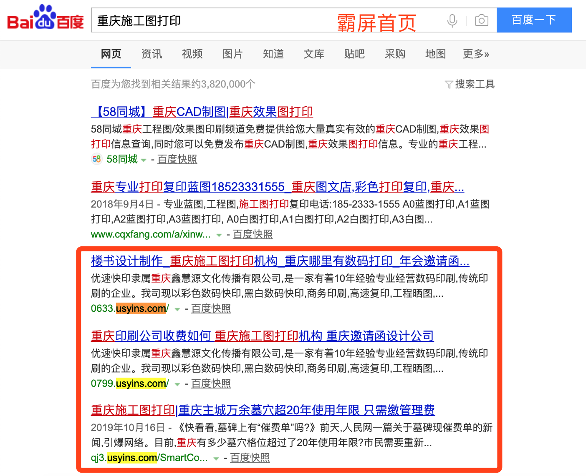Open 百度快照 for the cqxfang result
586x476 pixels.
coord(253,234)
